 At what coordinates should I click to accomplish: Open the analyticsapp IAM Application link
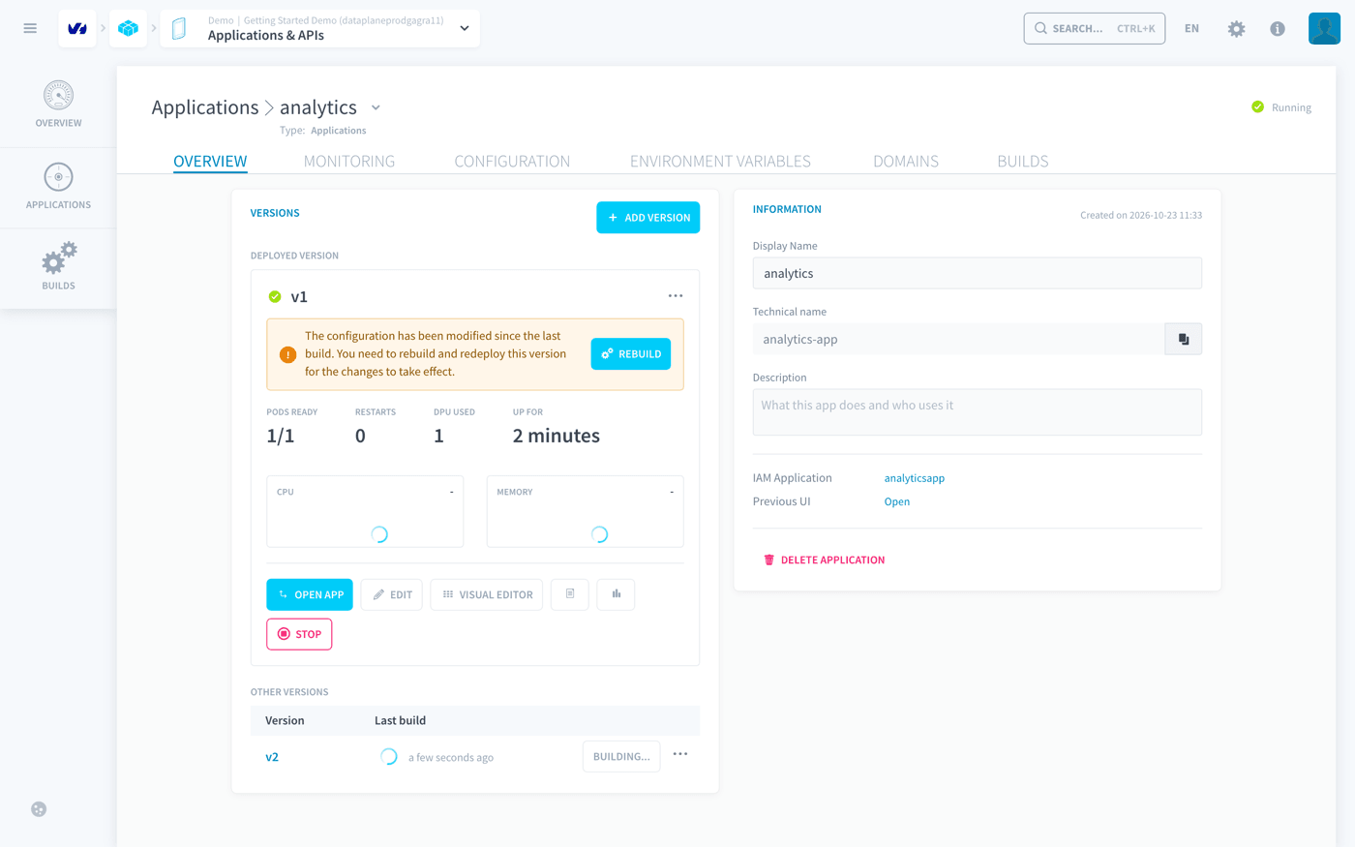tap(915, 478)
